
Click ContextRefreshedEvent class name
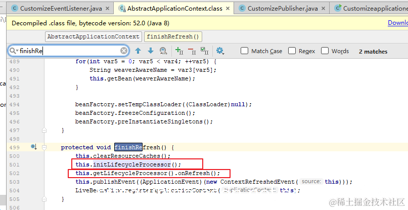pos(257,182)
